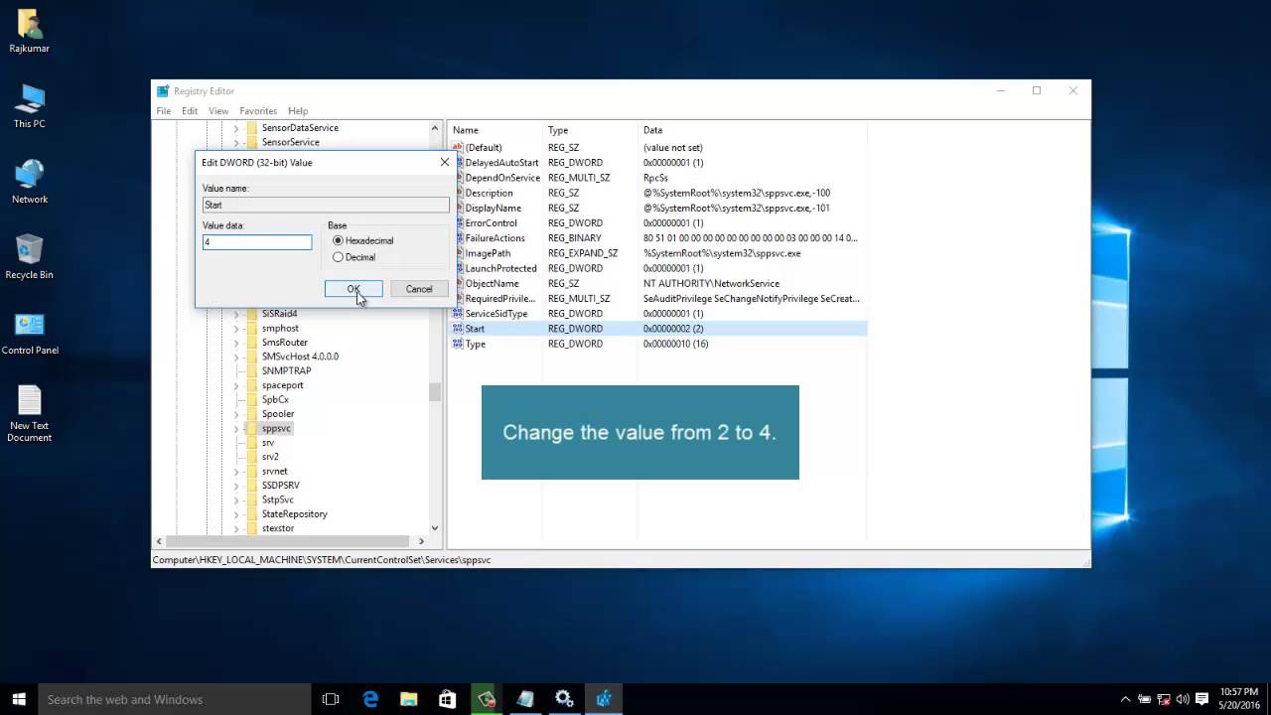1271x715 pixels.
Task: Open File Explorer from the taskbar
Action: tap(409, 699)
